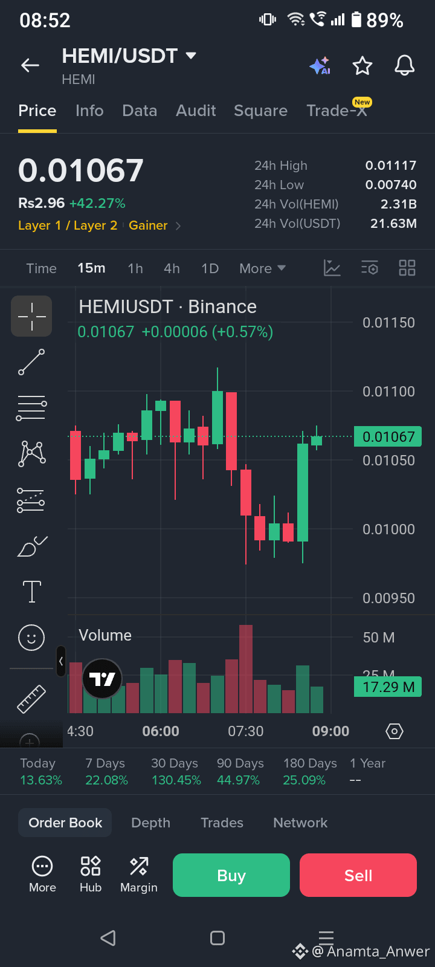Tap the Android home navigation button
The height and width of the screenshot is (967, 435).
tap(217, 938)
